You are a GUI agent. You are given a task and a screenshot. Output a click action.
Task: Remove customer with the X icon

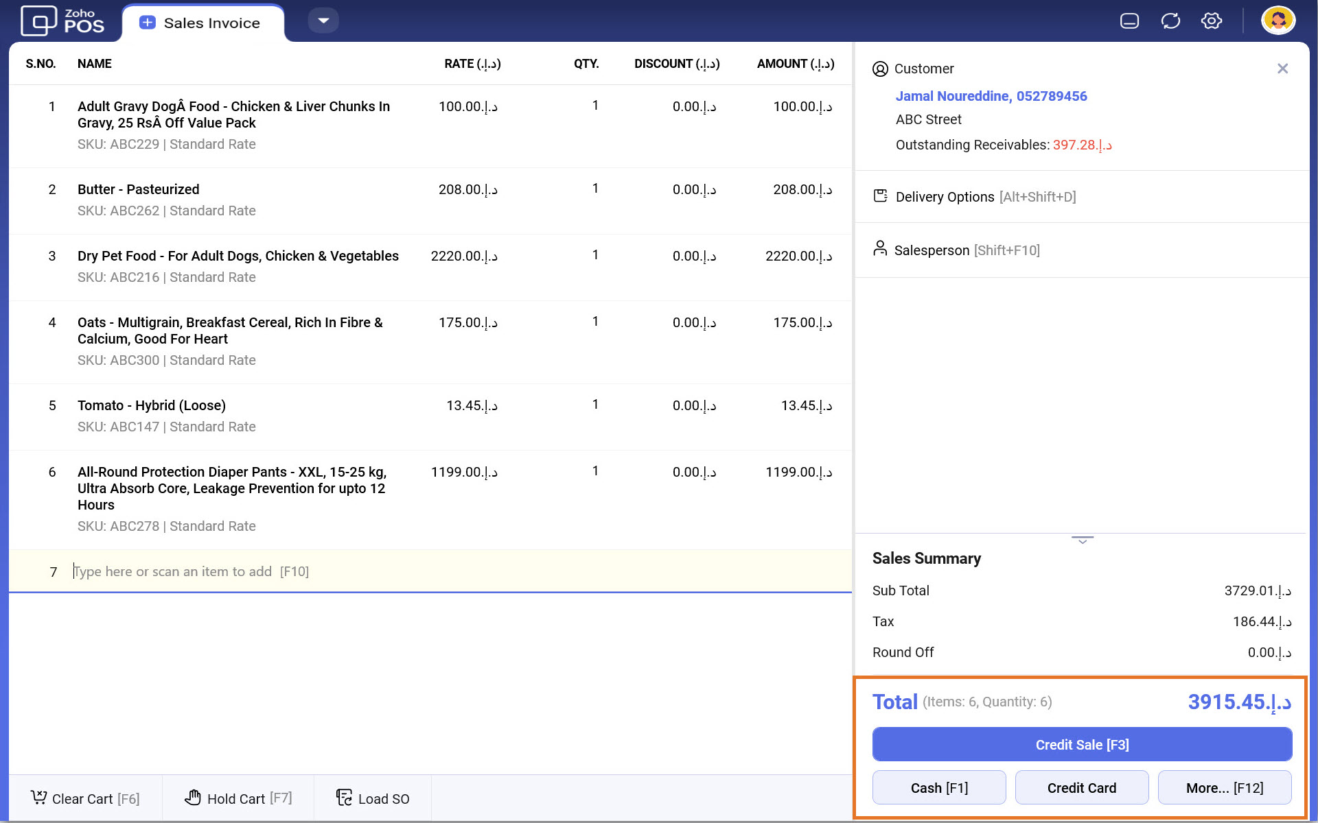pos(1282,69)
